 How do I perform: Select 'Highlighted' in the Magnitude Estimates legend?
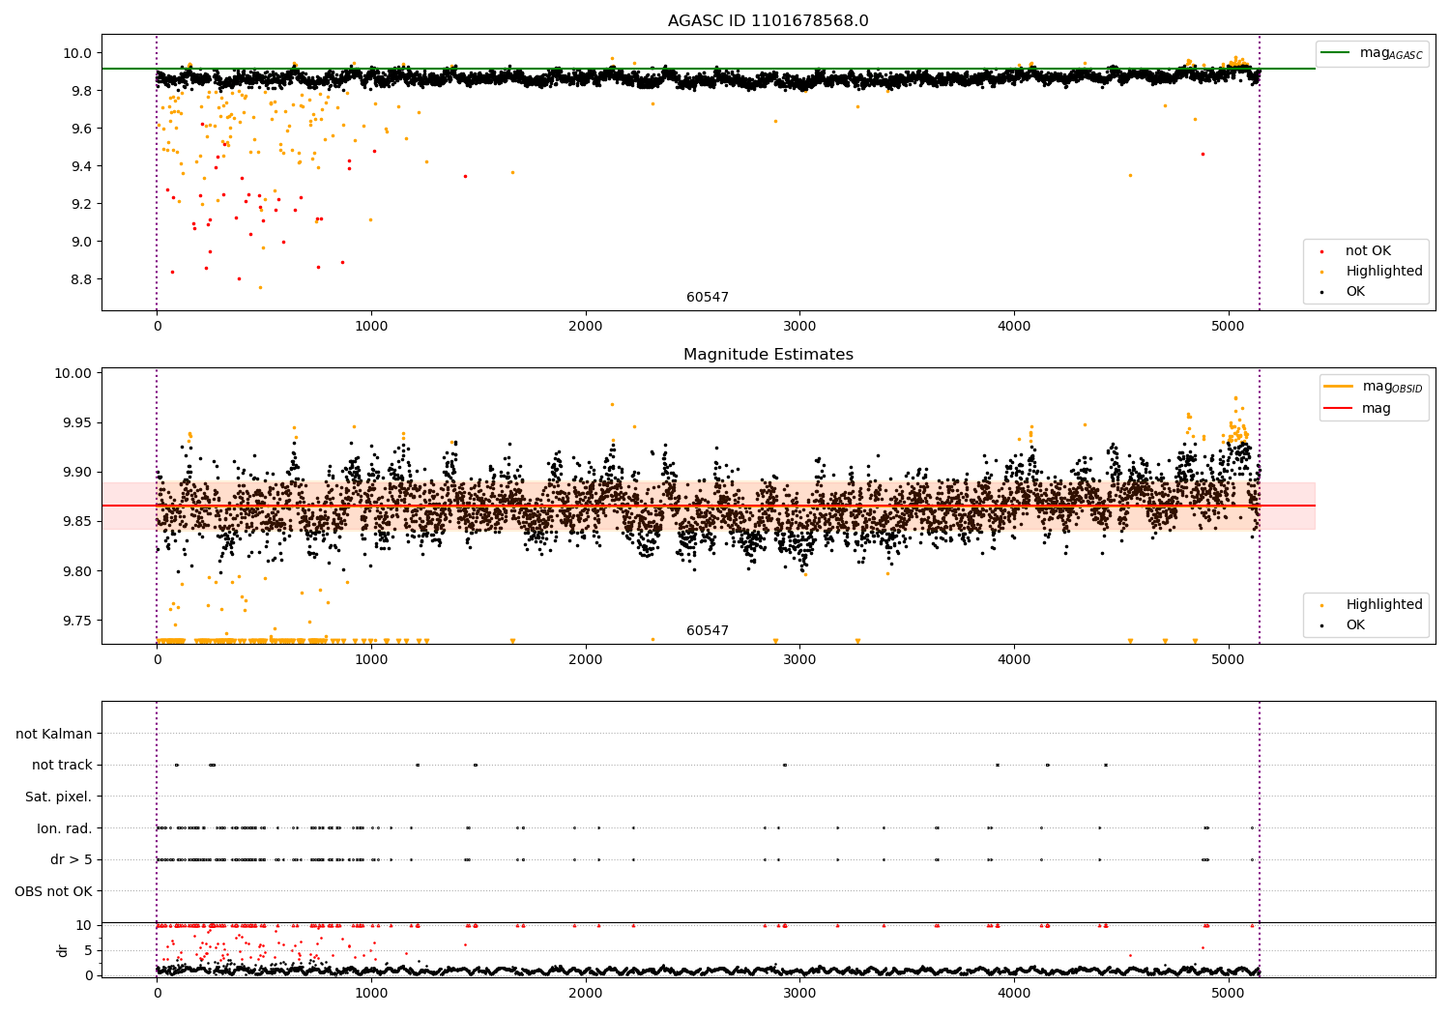tap(1384, 605)
